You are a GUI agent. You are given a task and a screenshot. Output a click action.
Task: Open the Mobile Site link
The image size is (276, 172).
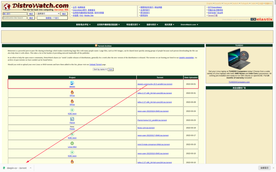89,16
